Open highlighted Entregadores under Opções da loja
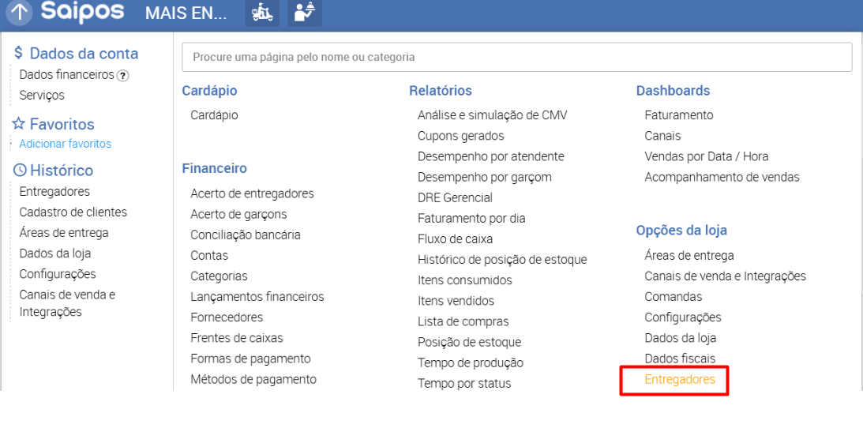The height and width of the screenshot is (428, 863). 680,380
